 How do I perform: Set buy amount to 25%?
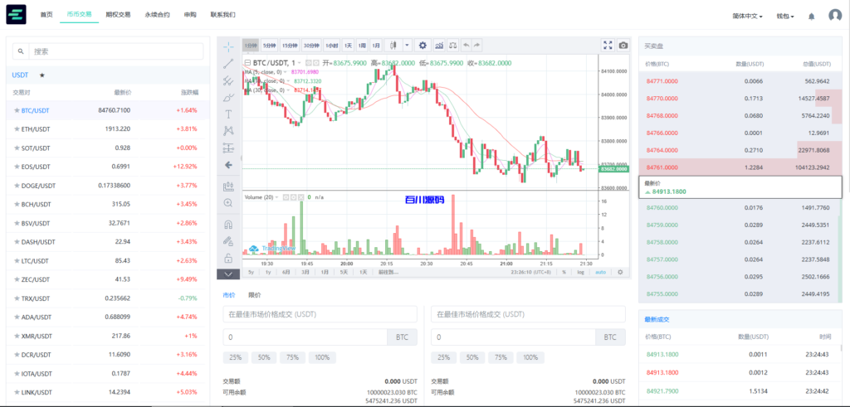(x=235, y=357)
